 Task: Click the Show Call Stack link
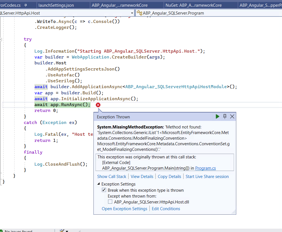point(112,177)
